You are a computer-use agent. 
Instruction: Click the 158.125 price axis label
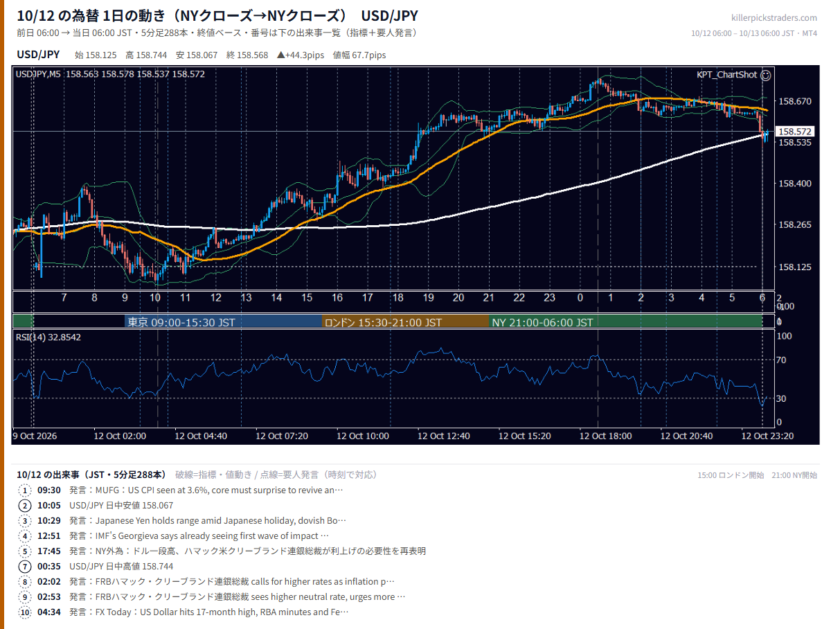tap(794, 267)
